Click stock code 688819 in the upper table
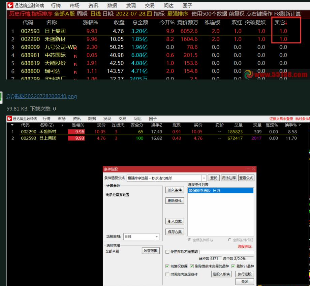 click(30, 63)
